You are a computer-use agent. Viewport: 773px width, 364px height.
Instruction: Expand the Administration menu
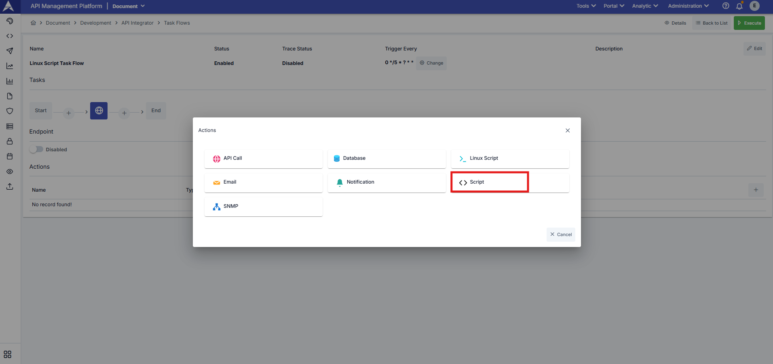tap(688, 6)
